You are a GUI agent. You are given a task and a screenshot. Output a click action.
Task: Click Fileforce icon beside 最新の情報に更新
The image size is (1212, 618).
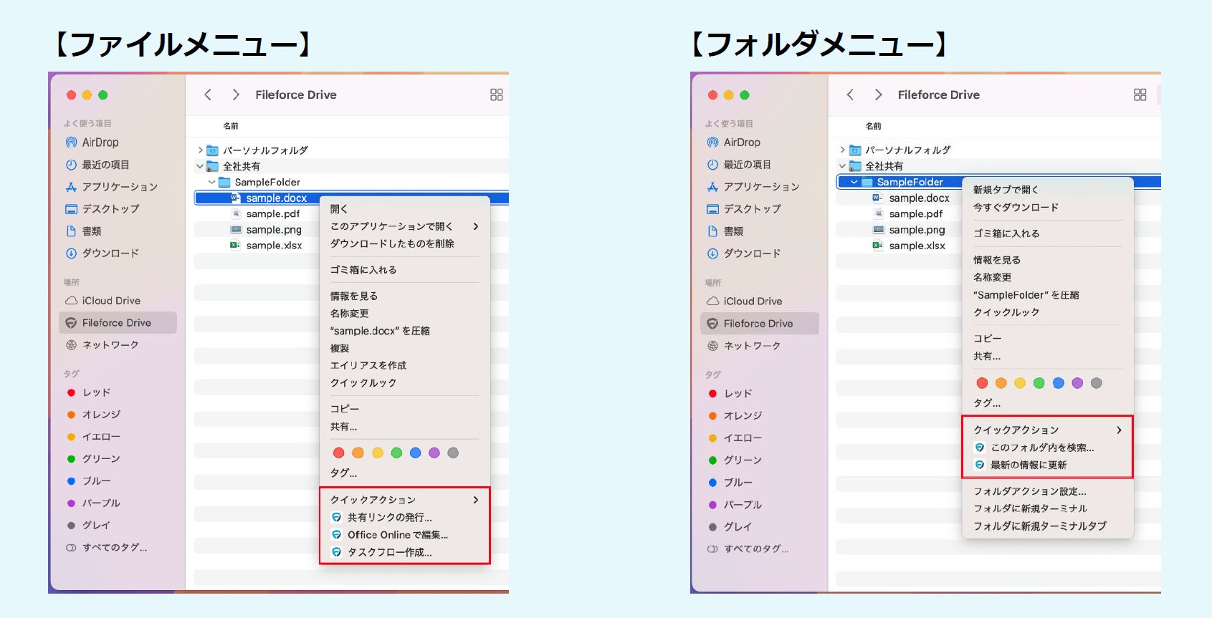click(980, 465)
